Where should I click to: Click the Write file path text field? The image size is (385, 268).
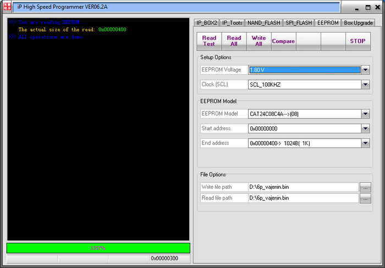point(302,187)
